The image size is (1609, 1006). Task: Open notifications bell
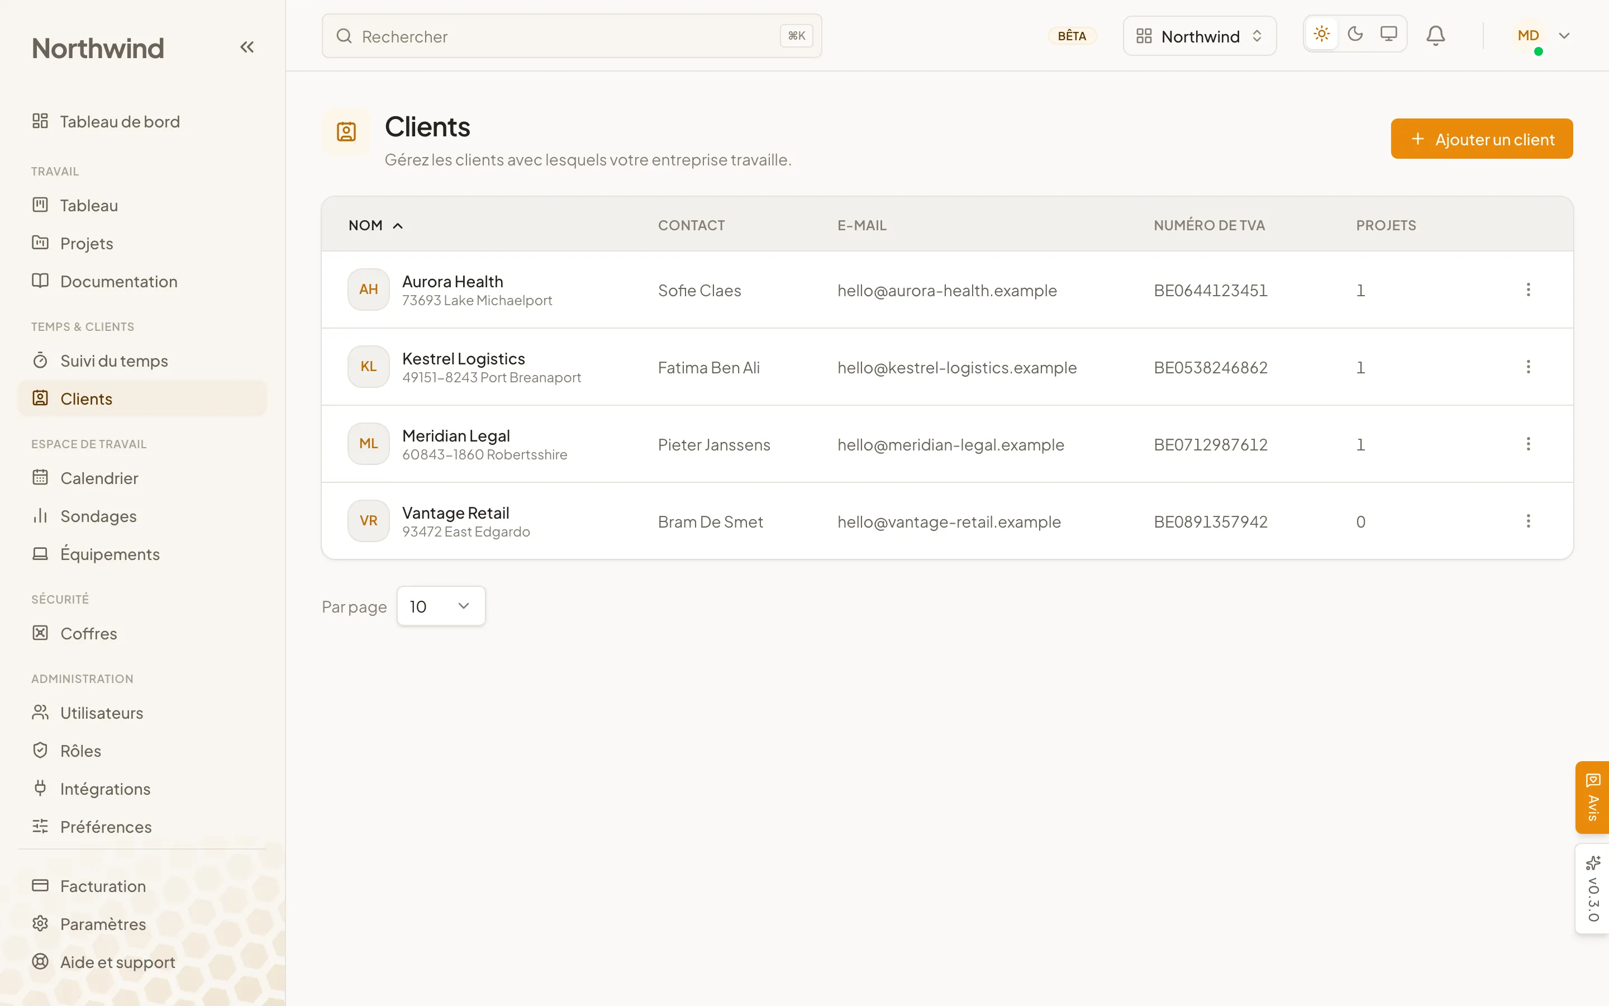click(1435, 35)
